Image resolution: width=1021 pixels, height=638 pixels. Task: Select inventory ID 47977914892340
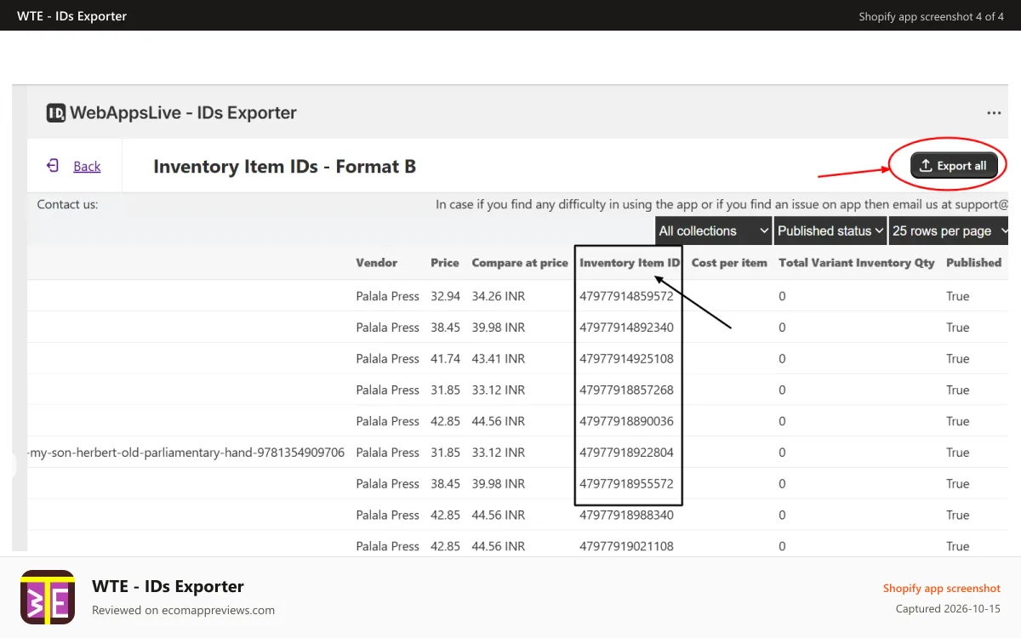point(626,328)
